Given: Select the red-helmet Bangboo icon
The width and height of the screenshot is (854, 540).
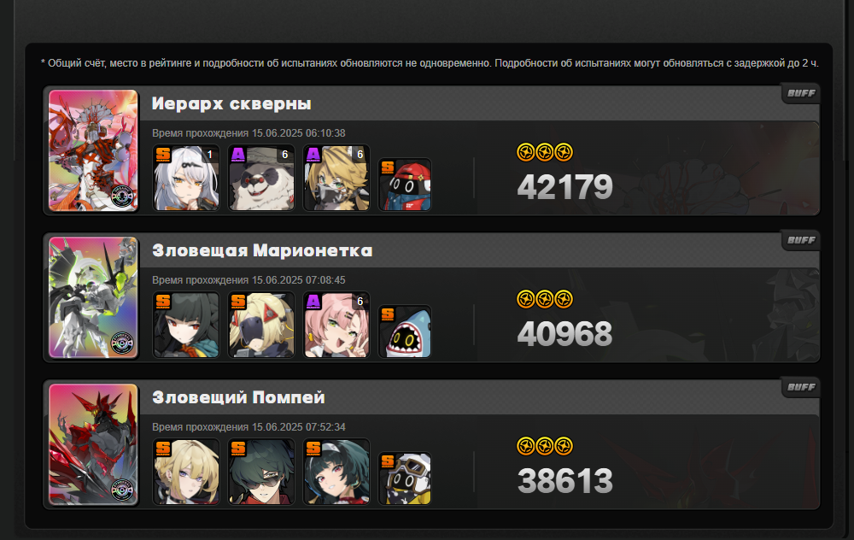Looking at the screenshot, I should [405, 185].
